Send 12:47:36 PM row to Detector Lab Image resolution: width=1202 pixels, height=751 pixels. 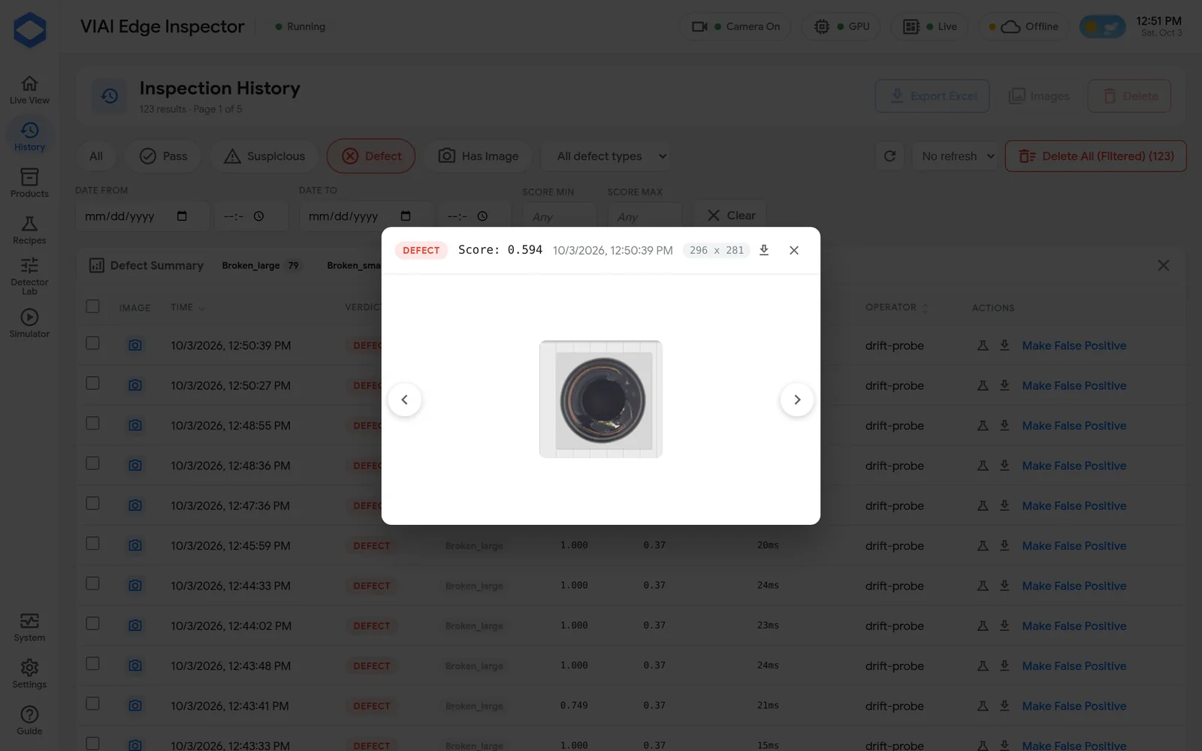coord(982,505)
